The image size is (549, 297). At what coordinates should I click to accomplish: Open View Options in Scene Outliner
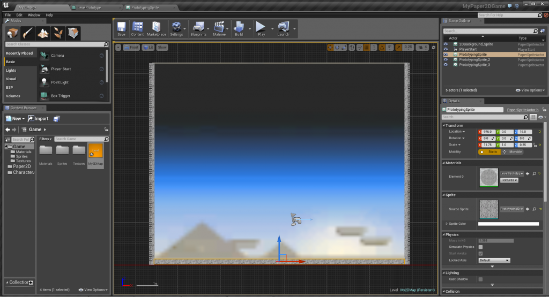(530, 90)
